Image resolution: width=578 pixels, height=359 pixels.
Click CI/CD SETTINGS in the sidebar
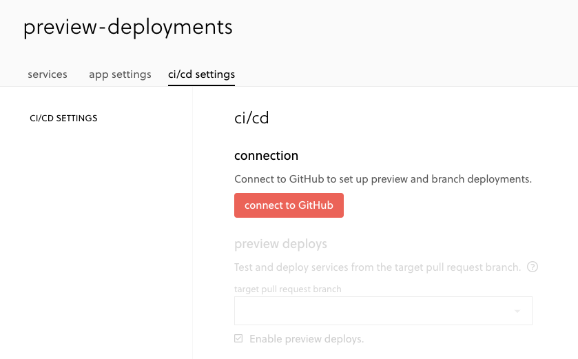pos(63,119)
